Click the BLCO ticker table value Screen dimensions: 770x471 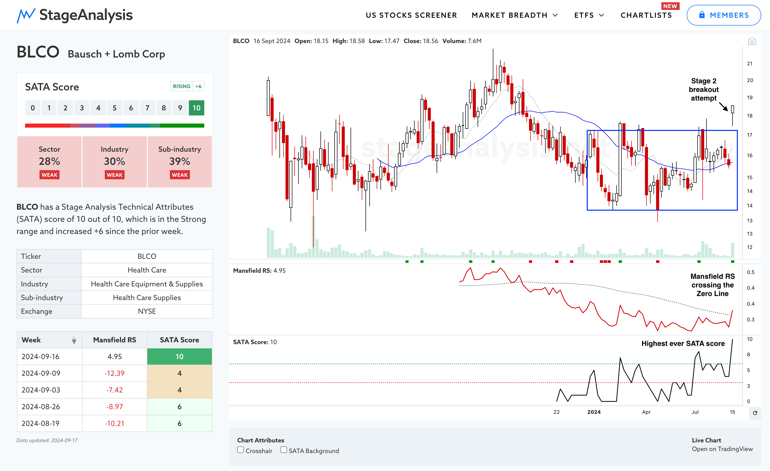(147, 256)
